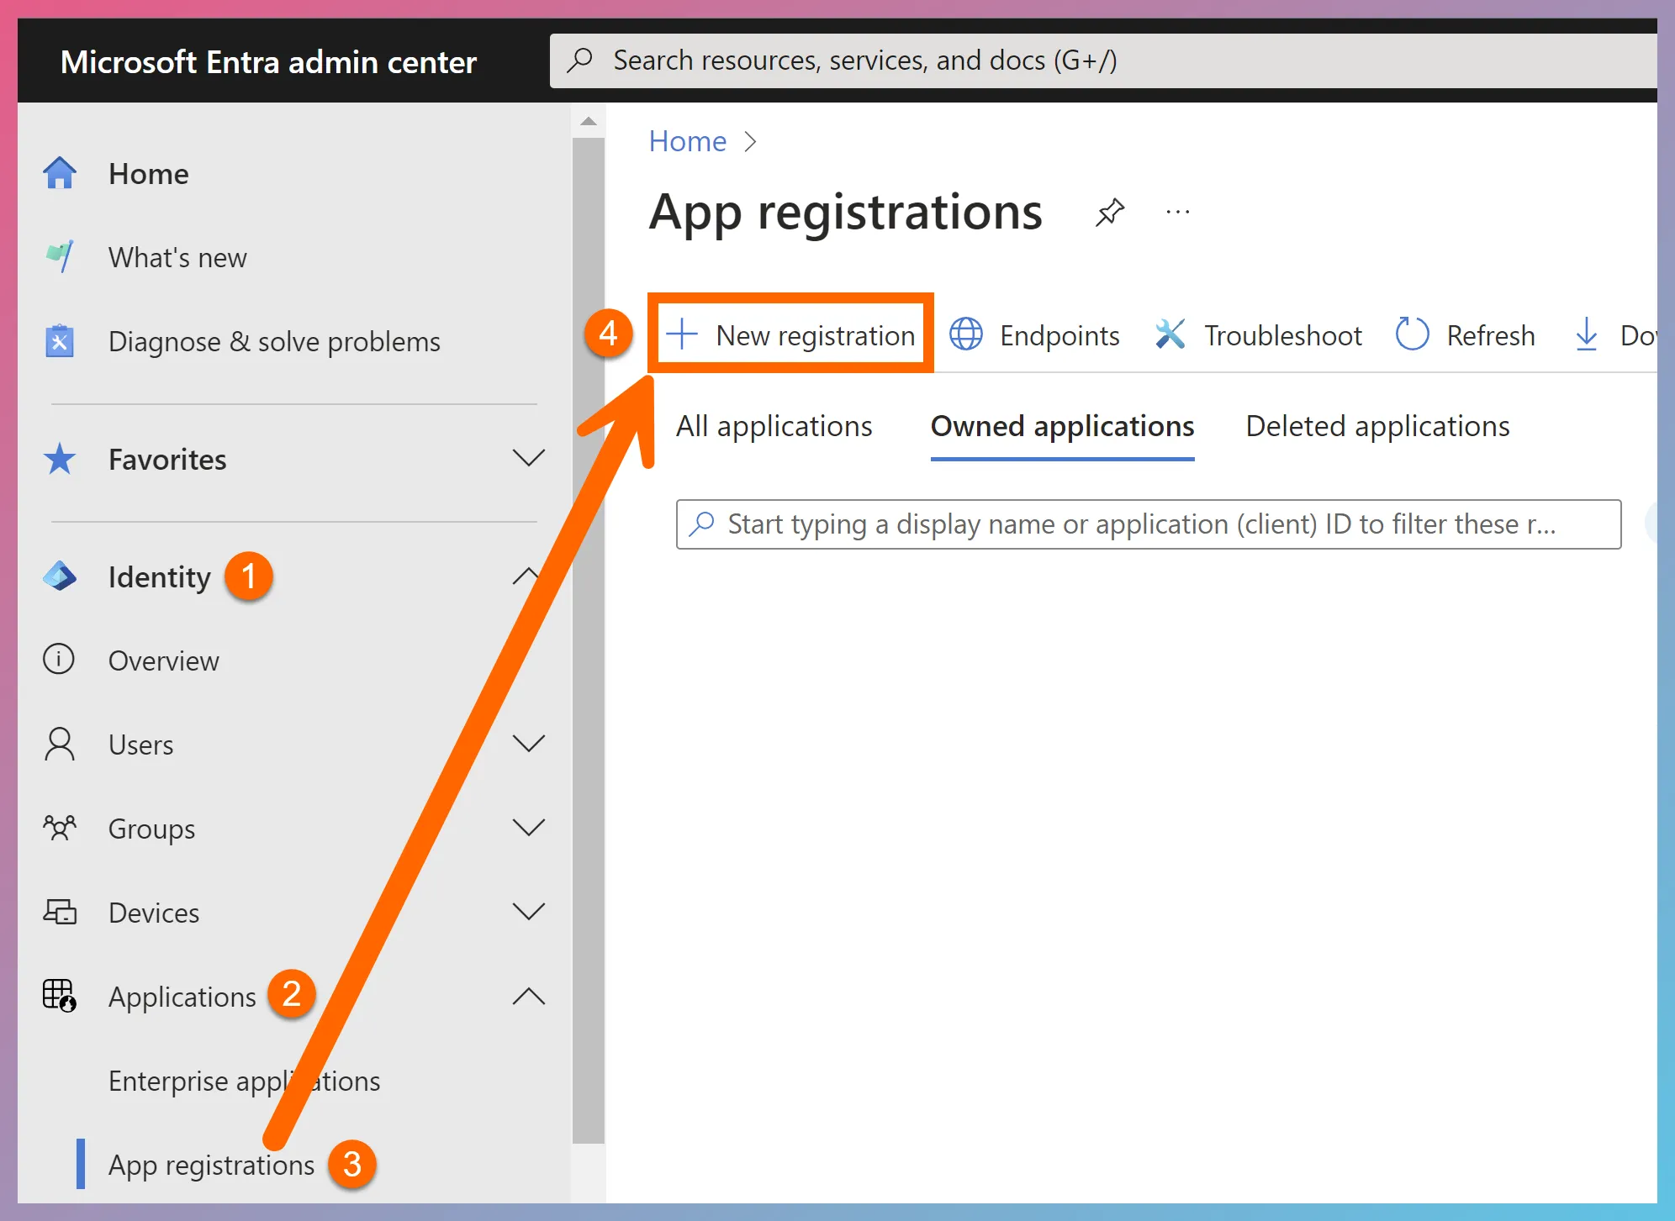Click the Home breadcrumb link

pyautogui.click(x=687, y=140)
